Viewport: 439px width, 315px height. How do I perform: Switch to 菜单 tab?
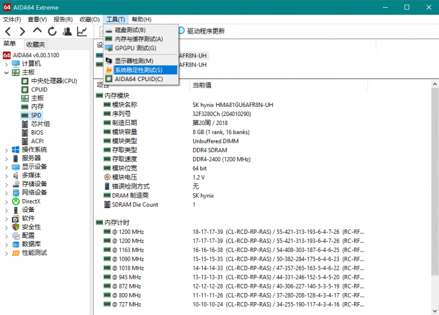tap(9, 44)
